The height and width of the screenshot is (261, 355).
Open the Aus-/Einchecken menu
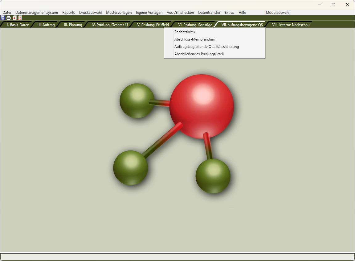180,13
